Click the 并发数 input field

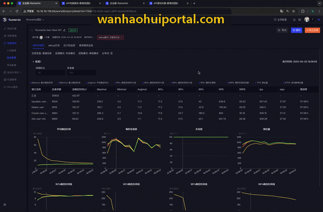pos(81,73)
